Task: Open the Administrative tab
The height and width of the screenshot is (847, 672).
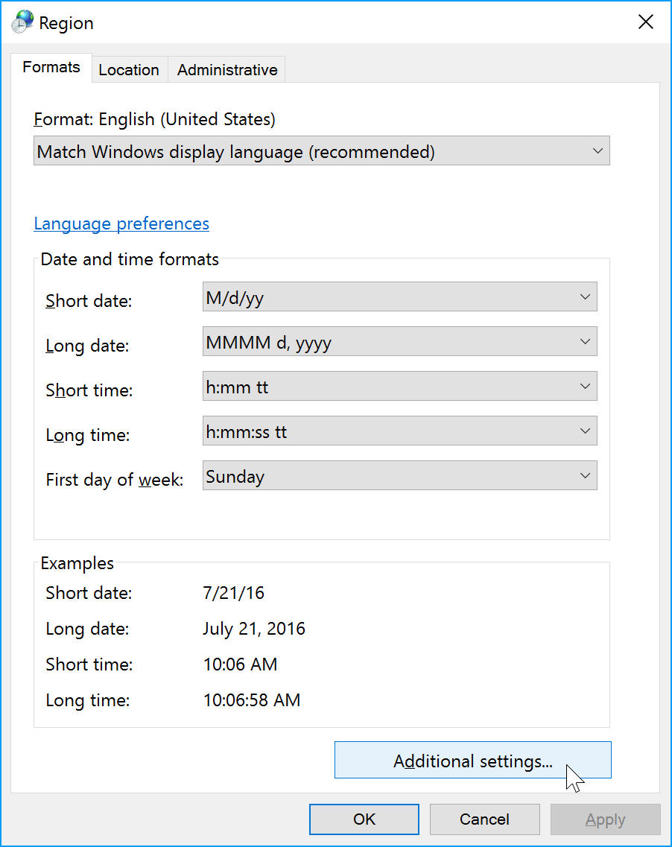Action: click(x=226, y=69)
